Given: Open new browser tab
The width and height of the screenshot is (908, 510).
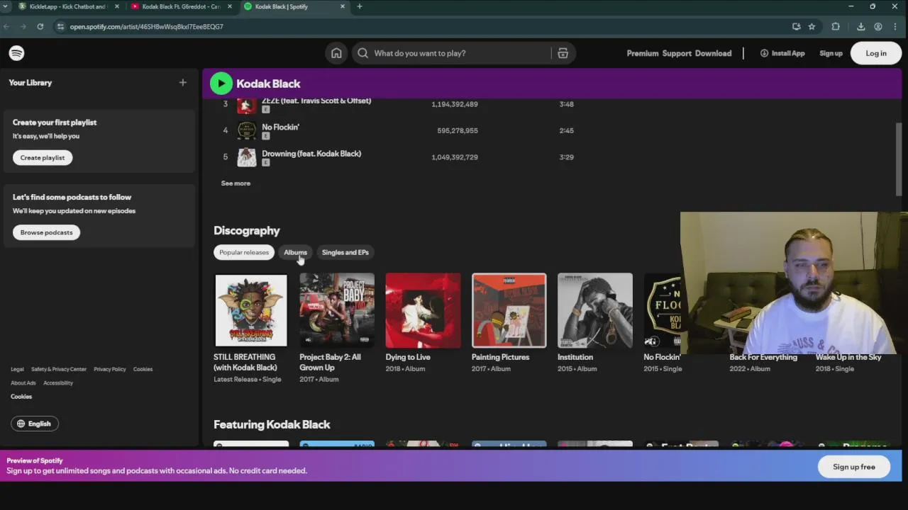Looking at the screenshot, I should tap(359, 6).
